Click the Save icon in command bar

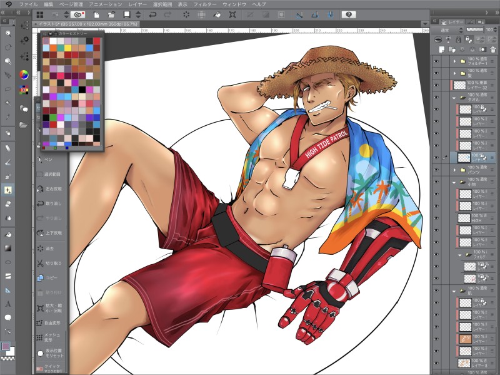127,14
